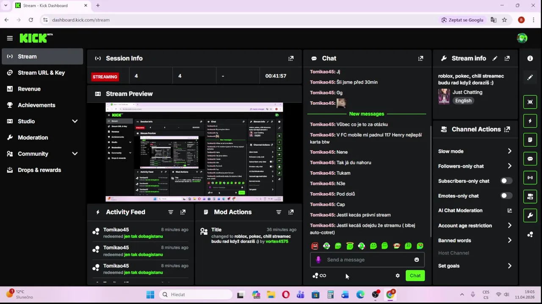
Task: Go to Revenue page
Action: tap(42, 89)
